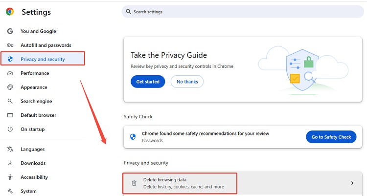Viewport: 367px width, 196px height.
Task: Open the Search engine settings page
Action: click(x=36, y=101)
